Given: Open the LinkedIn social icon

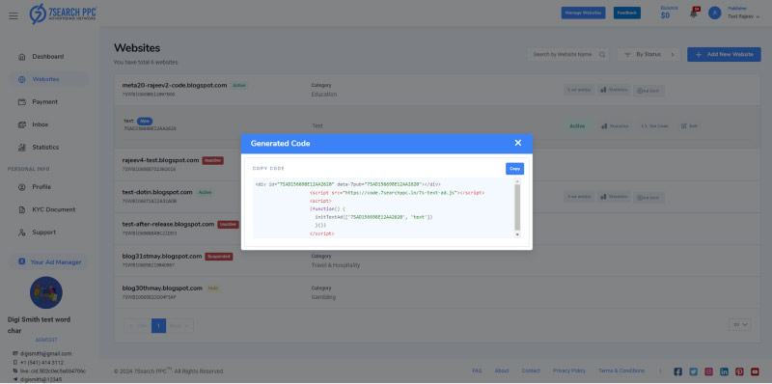Looking at the screenshot, I should [x=725, y=371].
